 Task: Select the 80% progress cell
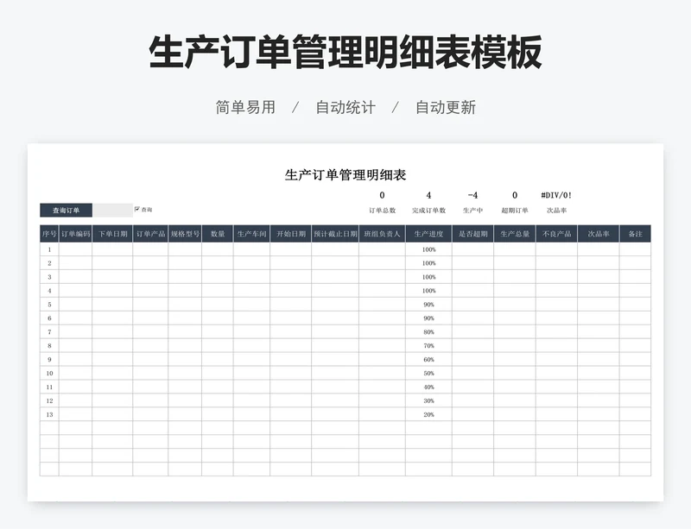coord(428,331)
